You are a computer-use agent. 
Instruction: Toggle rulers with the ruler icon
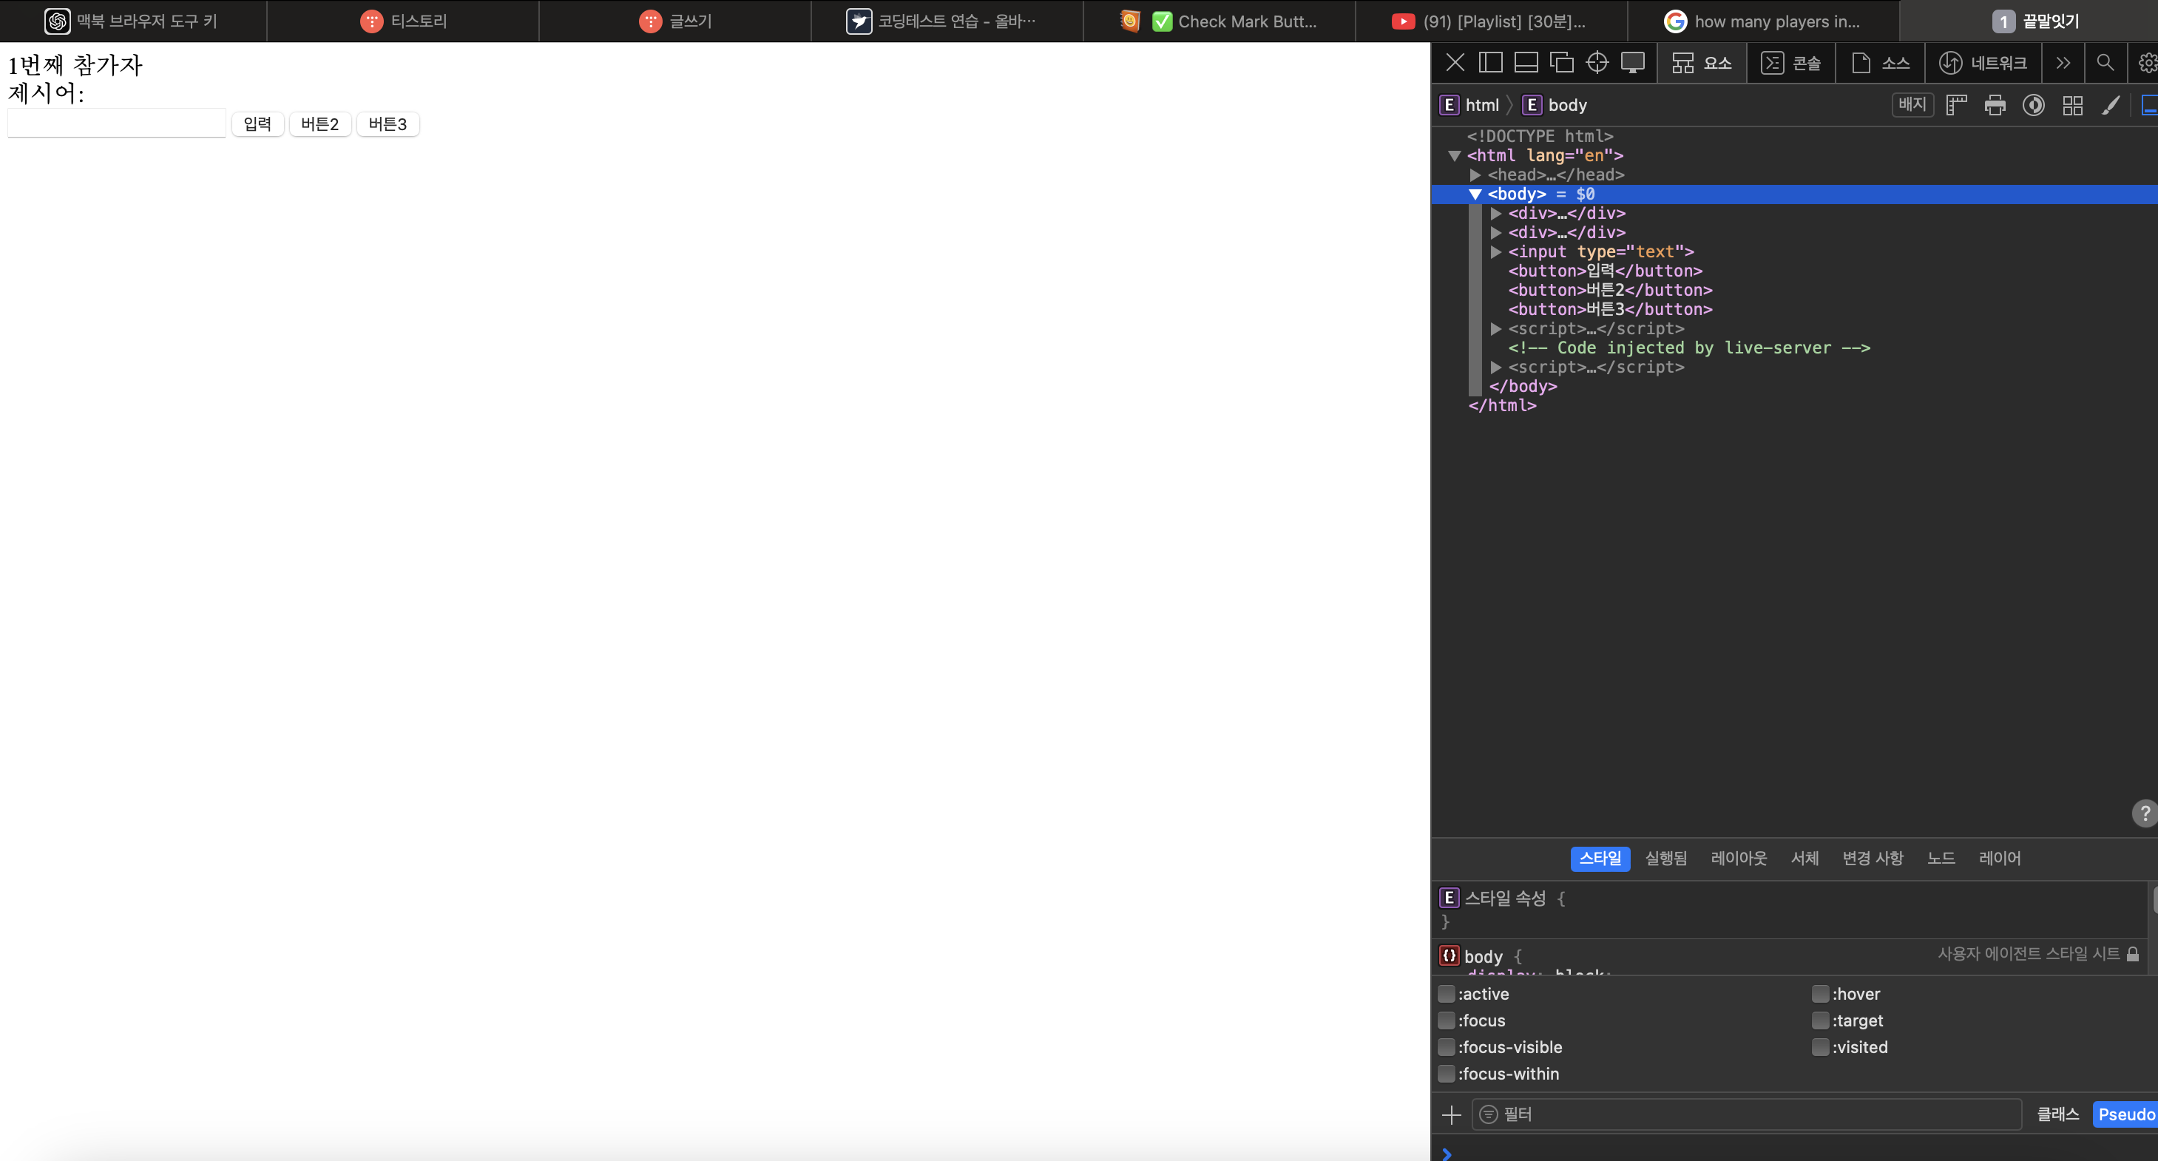click(1956, 105)
